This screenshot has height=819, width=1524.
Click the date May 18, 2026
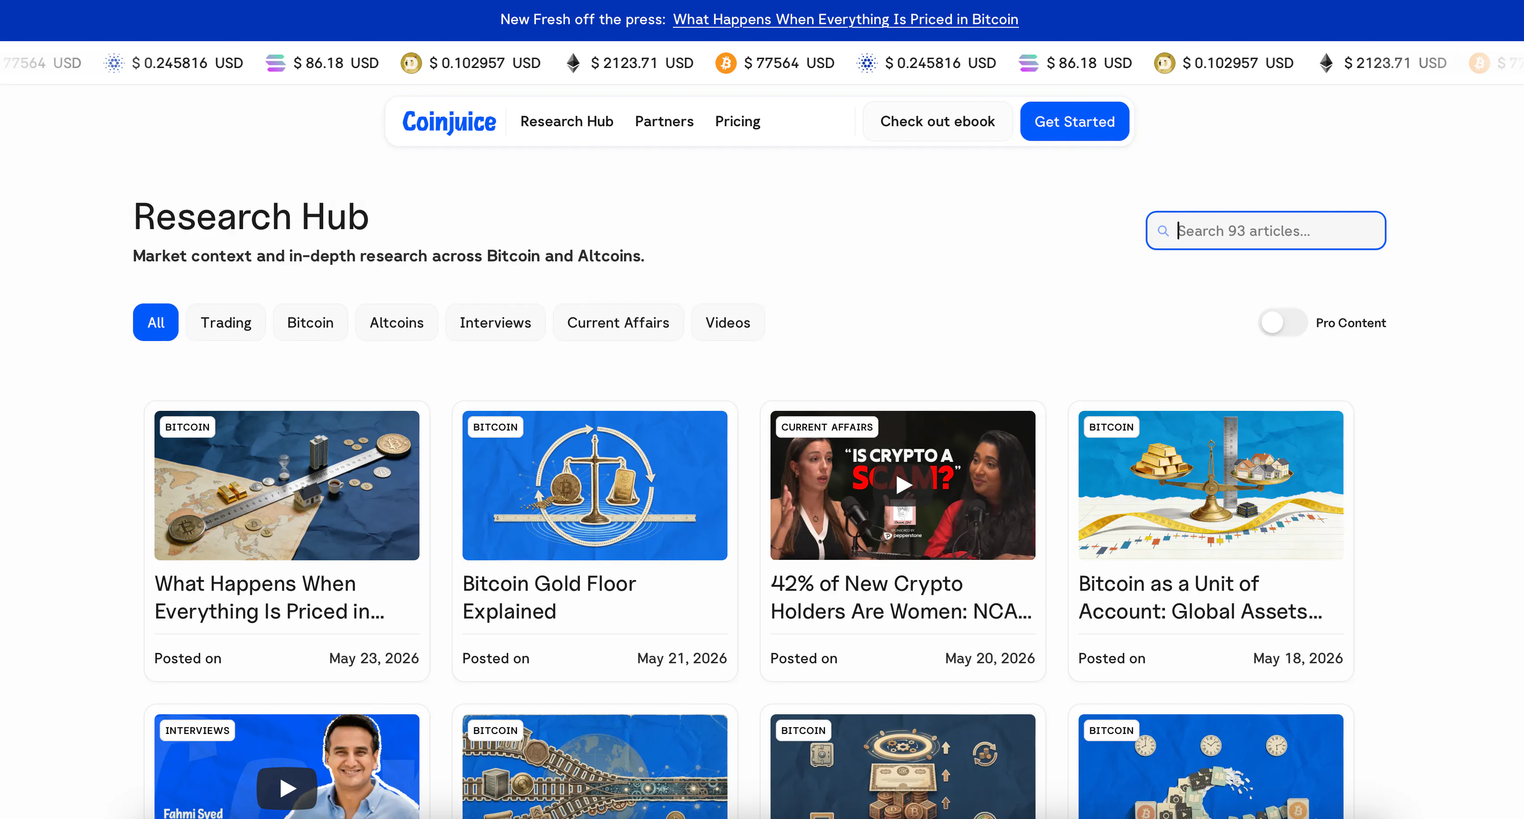click(1298, 658)
